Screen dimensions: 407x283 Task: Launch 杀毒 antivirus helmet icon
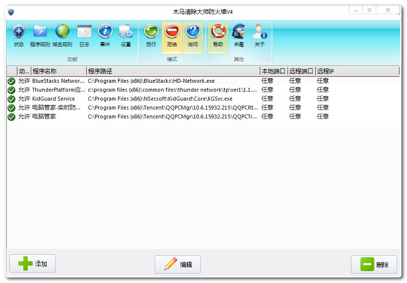[239, 36]
